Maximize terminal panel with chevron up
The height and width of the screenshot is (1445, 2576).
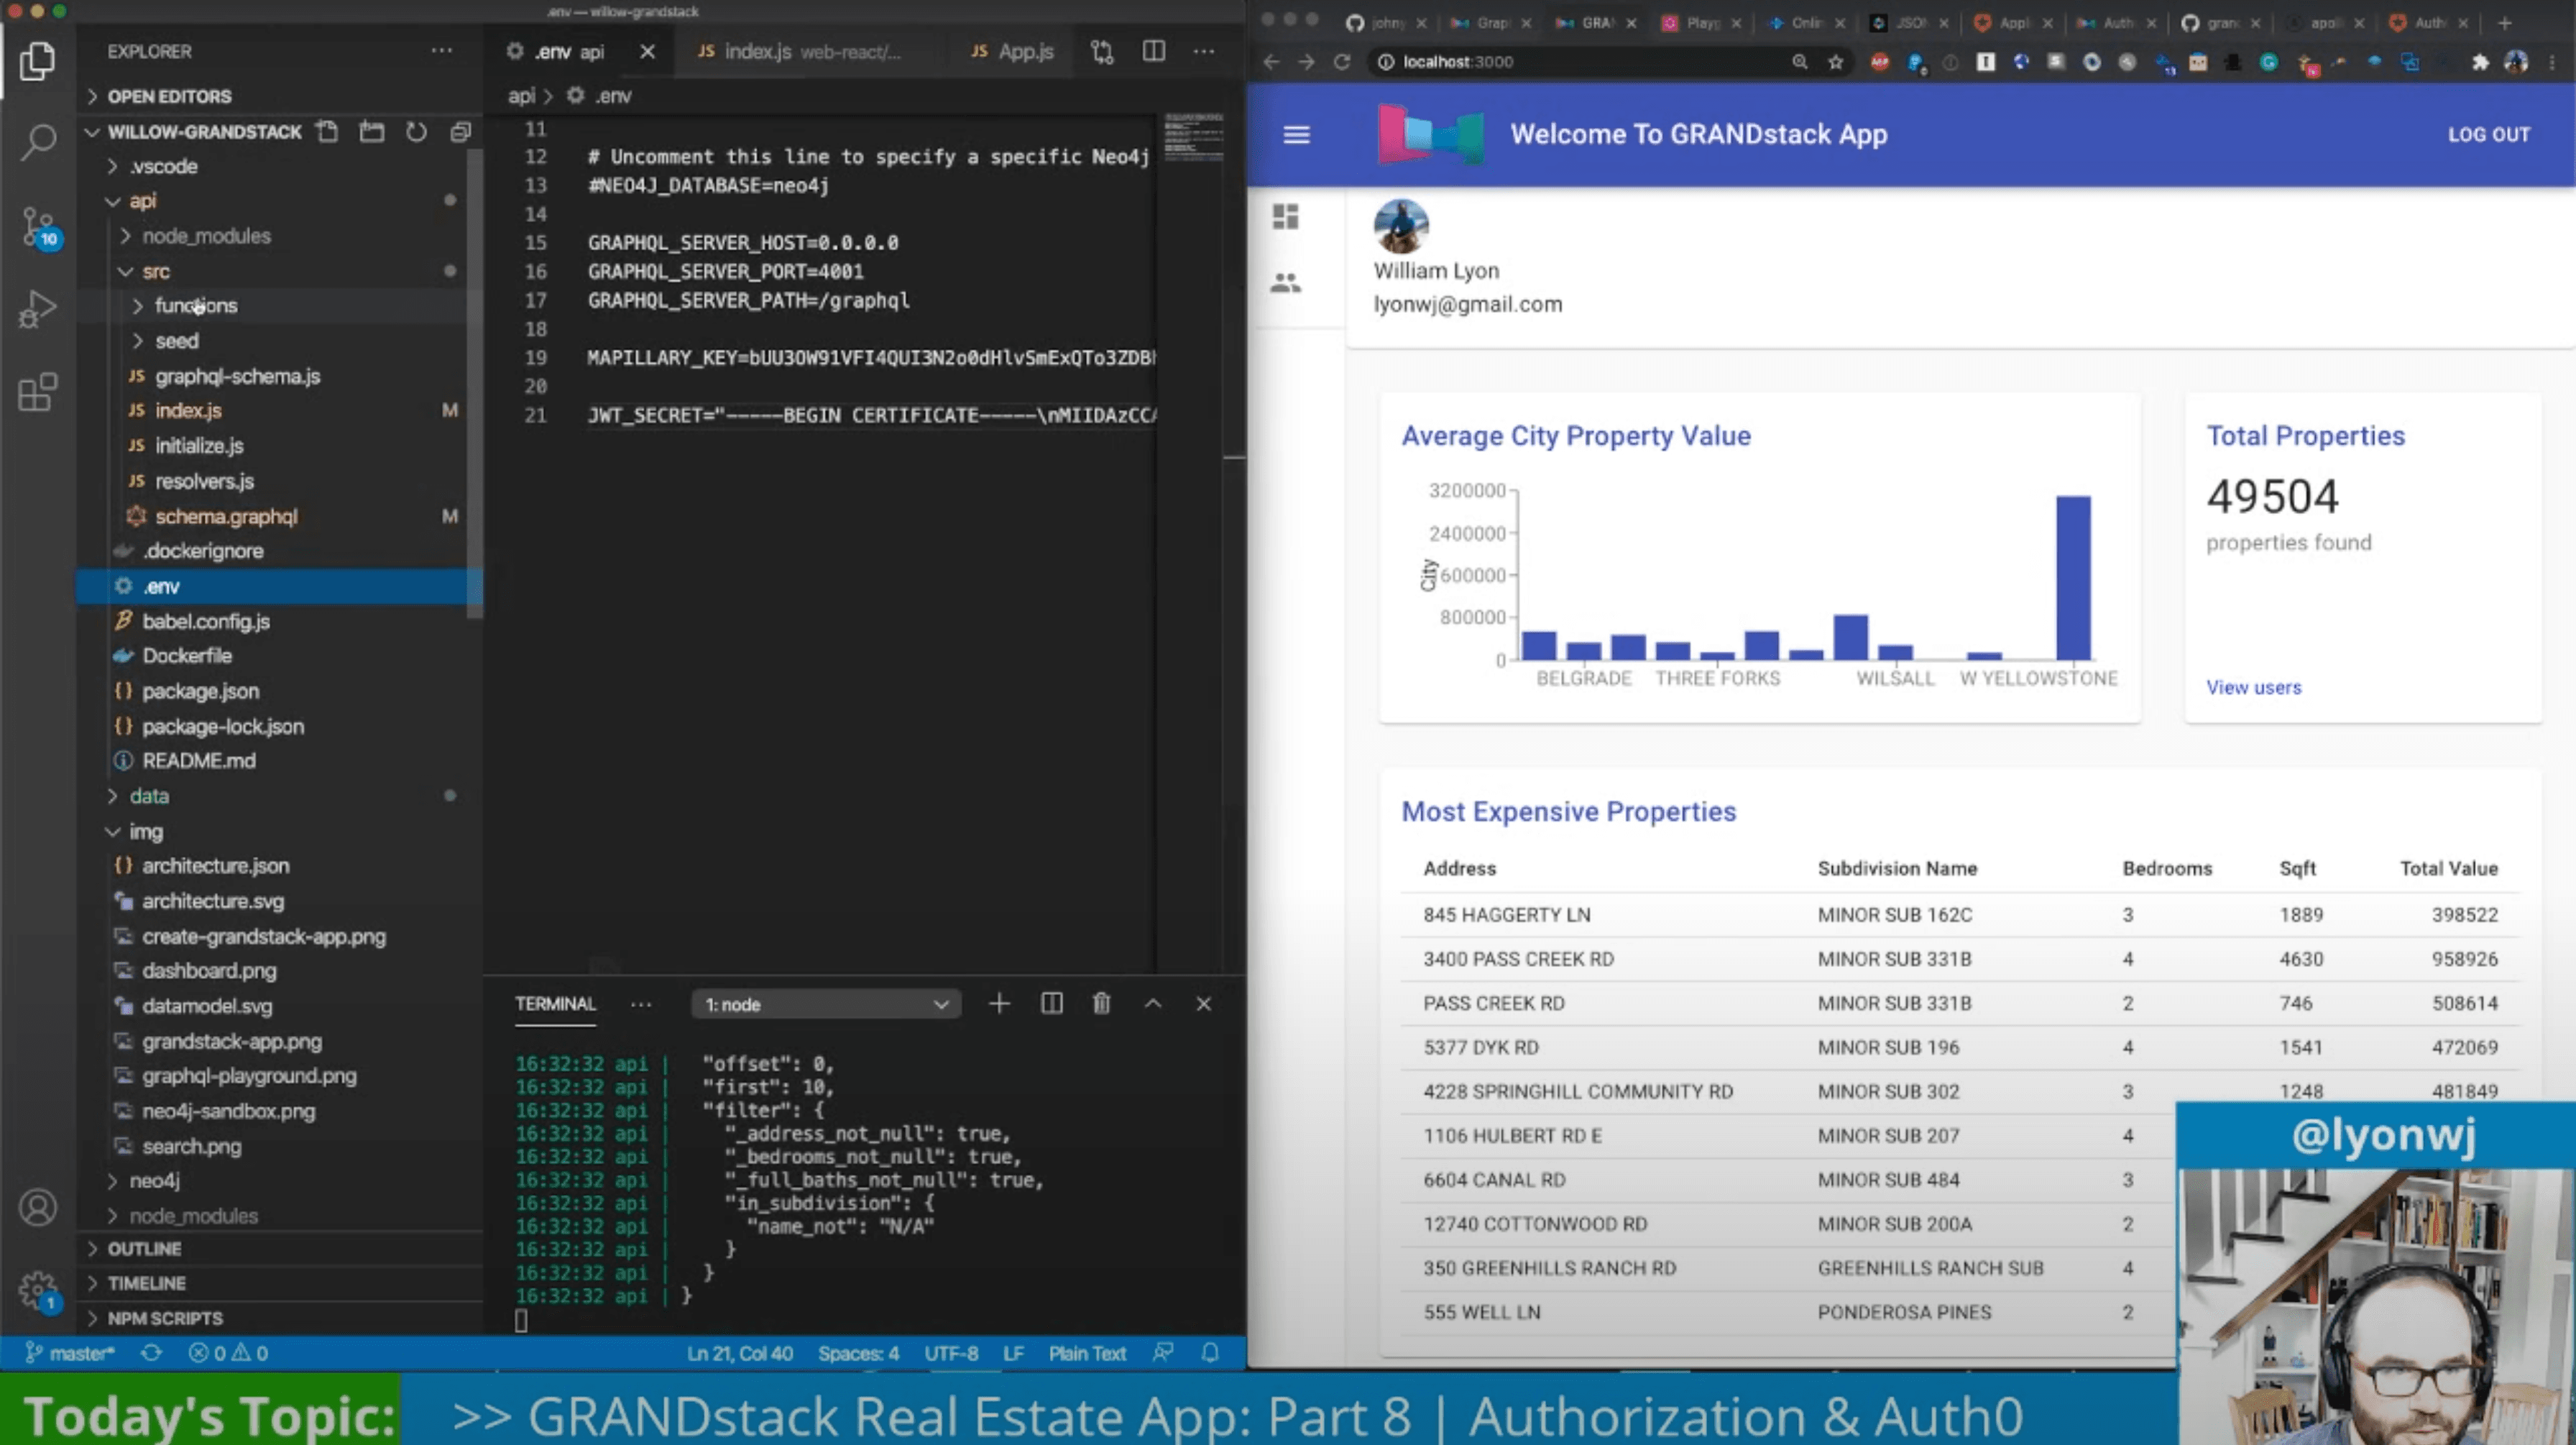coord(1153,1003)
